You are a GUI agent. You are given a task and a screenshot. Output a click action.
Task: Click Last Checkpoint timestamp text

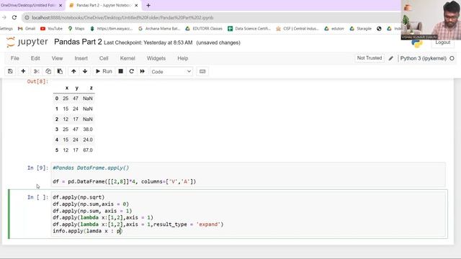pos(148,43)
